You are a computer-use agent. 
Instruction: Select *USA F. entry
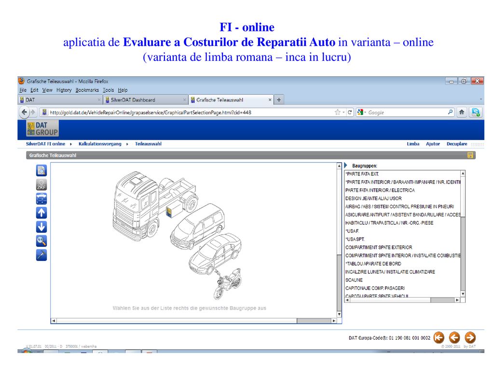403,231
